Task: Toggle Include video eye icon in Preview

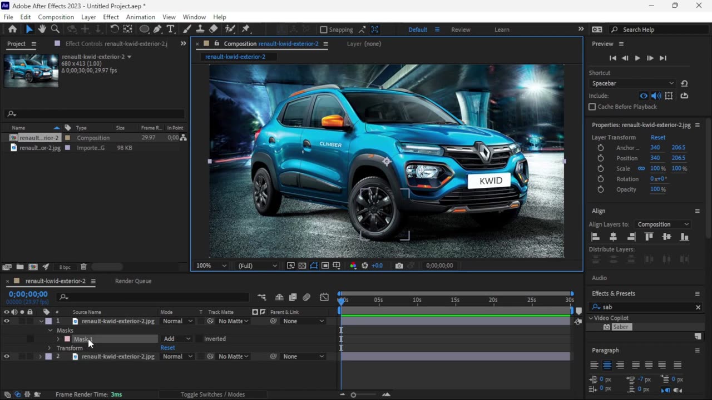Action: coord(644,96)
